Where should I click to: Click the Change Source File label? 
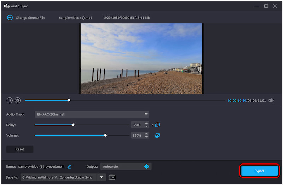coord(30,18)
